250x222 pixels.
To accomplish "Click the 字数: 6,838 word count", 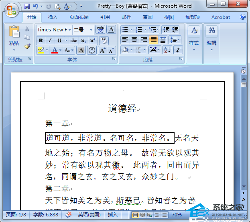I will 46,215.
